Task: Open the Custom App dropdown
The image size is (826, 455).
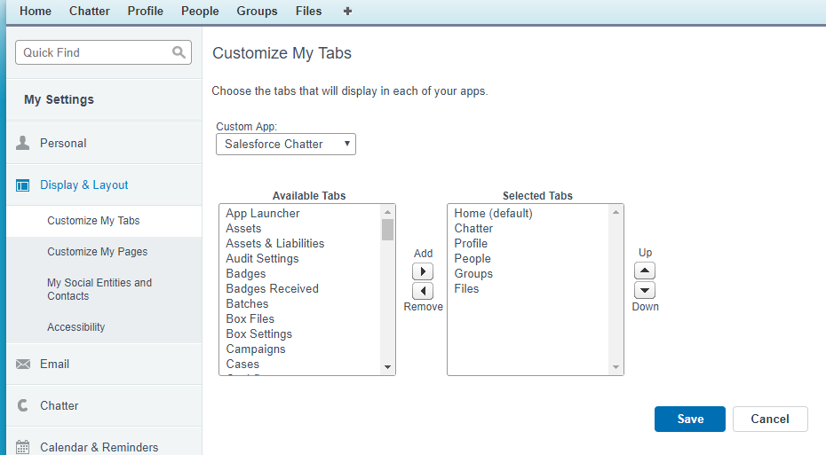Action: 285,144
